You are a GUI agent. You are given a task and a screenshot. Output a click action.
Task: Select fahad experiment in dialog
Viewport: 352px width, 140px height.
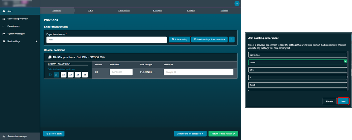298,85
